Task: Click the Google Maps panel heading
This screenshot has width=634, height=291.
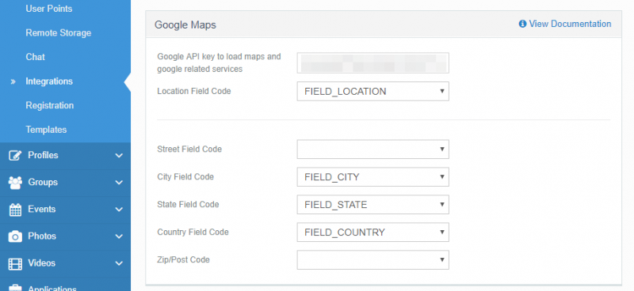Action: tap(185, 25)
